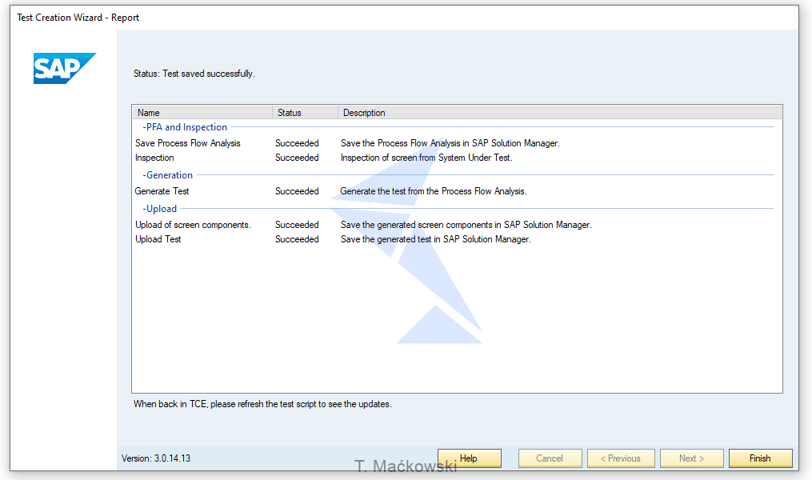The width and height of the screenshot is (812, 480).
Task: Sort by the Status column header
Action: (x=305, y=112)
